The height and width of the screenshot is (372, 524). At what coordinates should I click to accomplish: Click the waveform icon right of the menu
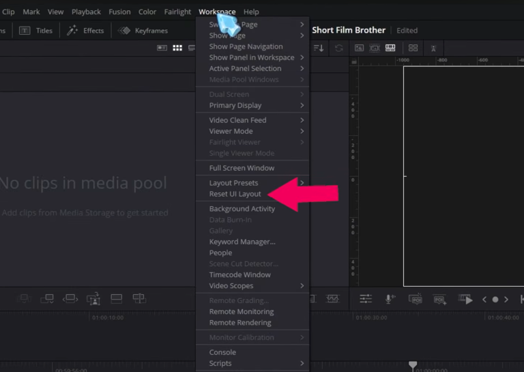[332, 298]
